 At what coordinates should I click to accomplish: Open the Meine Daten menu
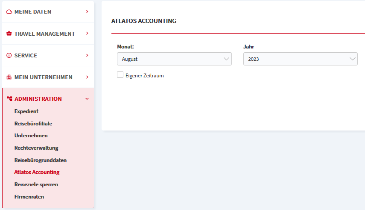33,12
